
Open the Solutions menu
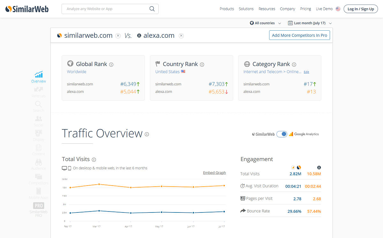pos(246,9)
